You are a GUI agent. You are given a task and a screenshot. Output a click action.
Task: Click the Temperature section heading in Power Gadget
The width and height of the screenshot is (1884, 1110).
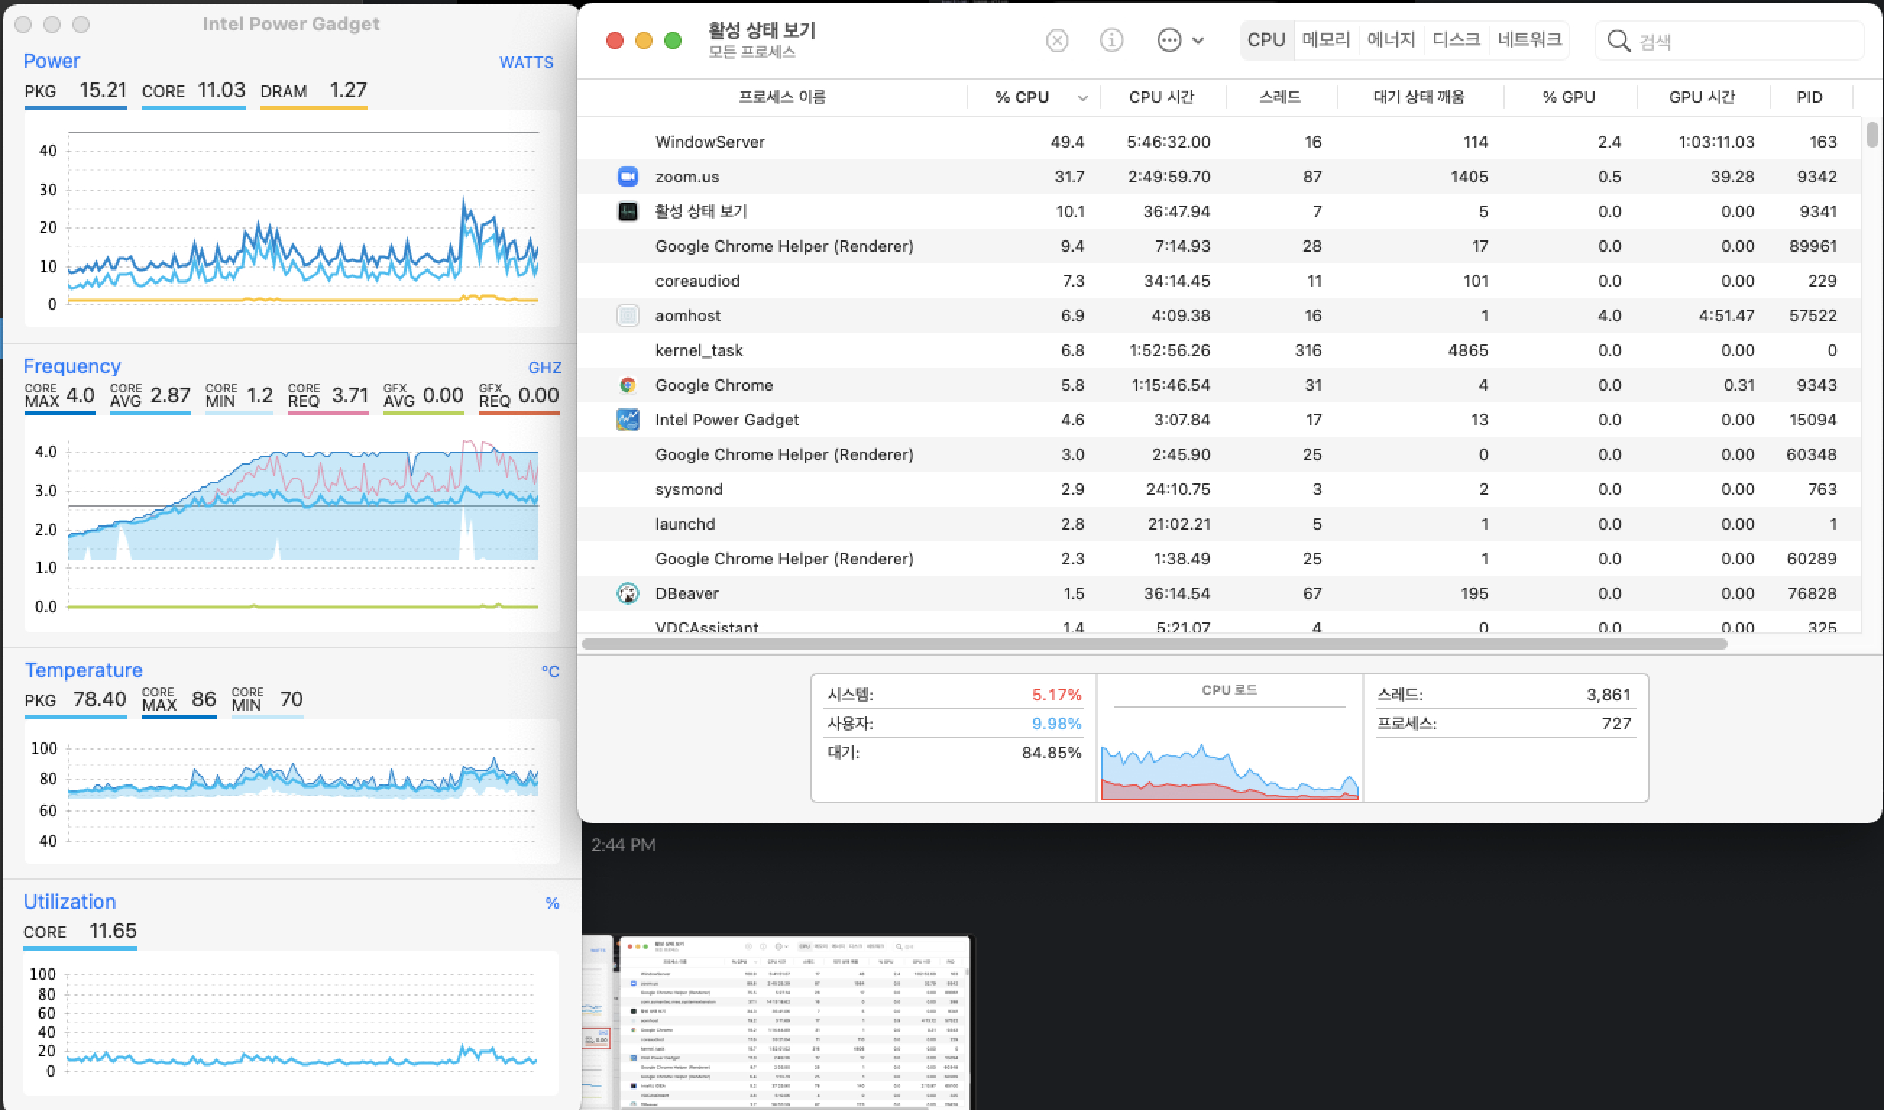pos(83,670)
